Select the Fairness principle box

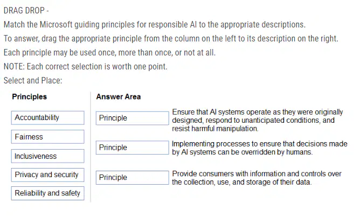[48, 137]
